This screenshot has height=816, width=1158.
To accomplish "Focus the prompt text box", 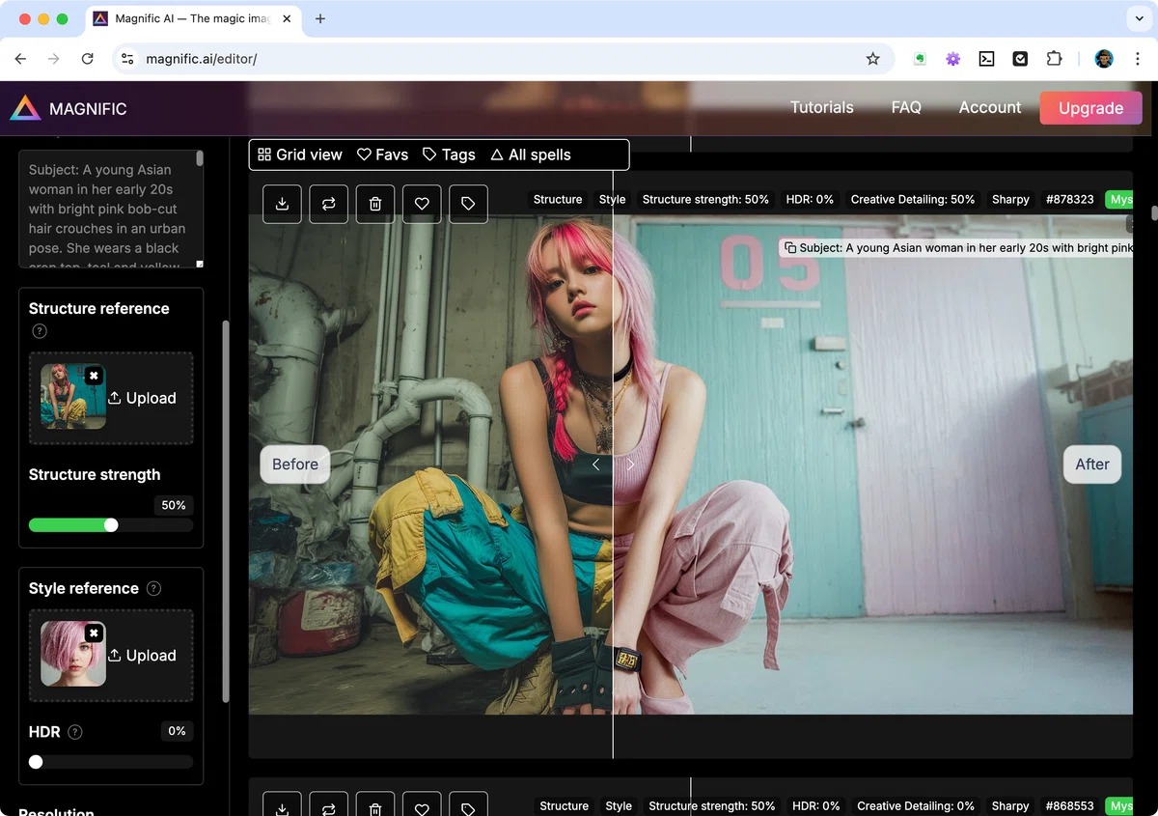I will click(111, 209).
